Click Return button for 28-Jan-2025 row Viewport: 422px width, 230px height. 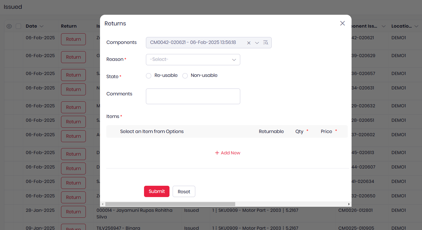[x=73, y=212]
